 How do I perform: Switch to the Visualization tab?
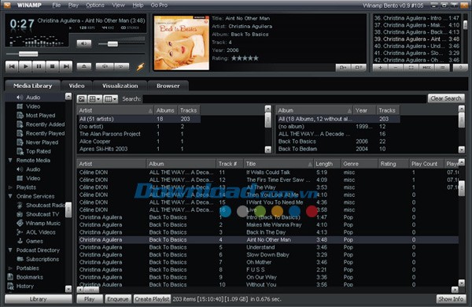[120, 86]
